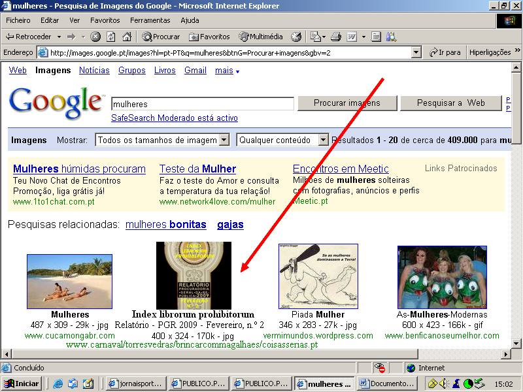Click the Retroceder back arrow button
The height and width of the screenshot is (392, 523).
pos(29,37)
